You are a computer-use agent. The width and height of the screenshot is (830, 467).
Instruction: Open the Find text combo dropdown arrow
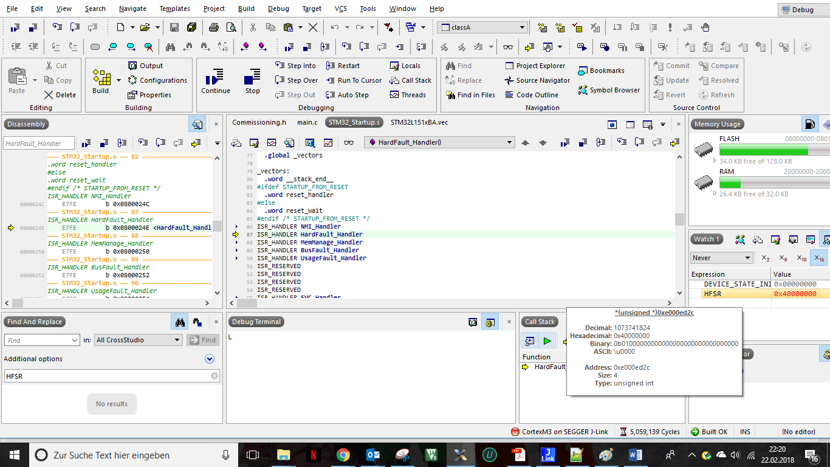coord(75,340)
